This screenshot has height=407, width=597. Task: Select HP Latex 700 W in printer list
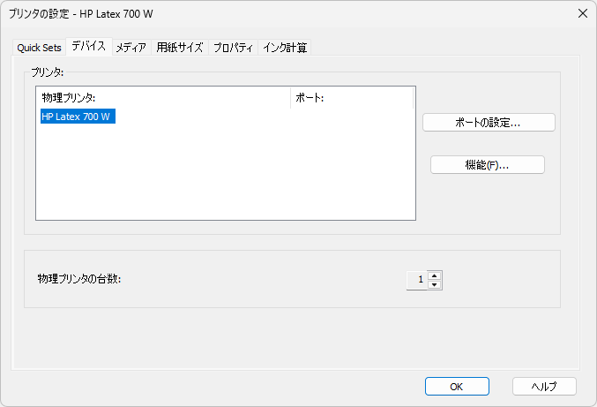coord(78,117)
